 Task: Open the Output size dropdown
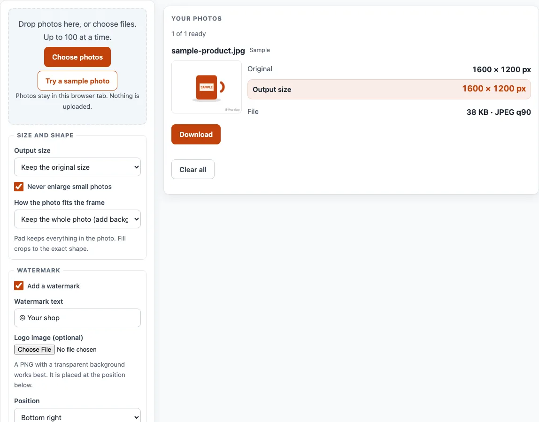tap(77, 167)
